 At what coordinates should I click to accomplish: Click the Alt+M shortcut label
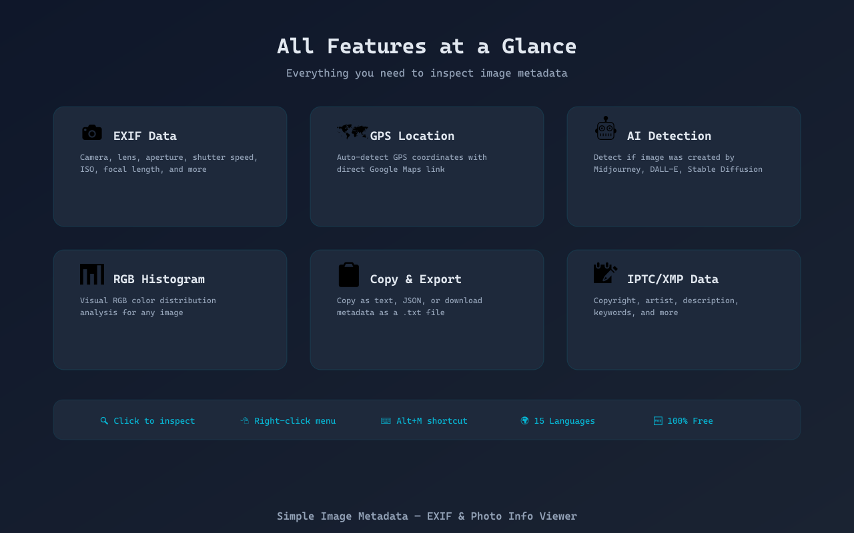tap(432, 420)
